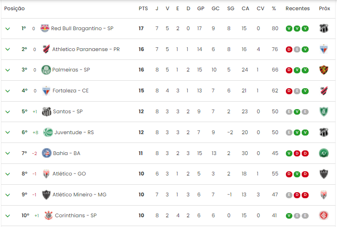
Task: Click the Recentes column header
Action: (297, 8)
